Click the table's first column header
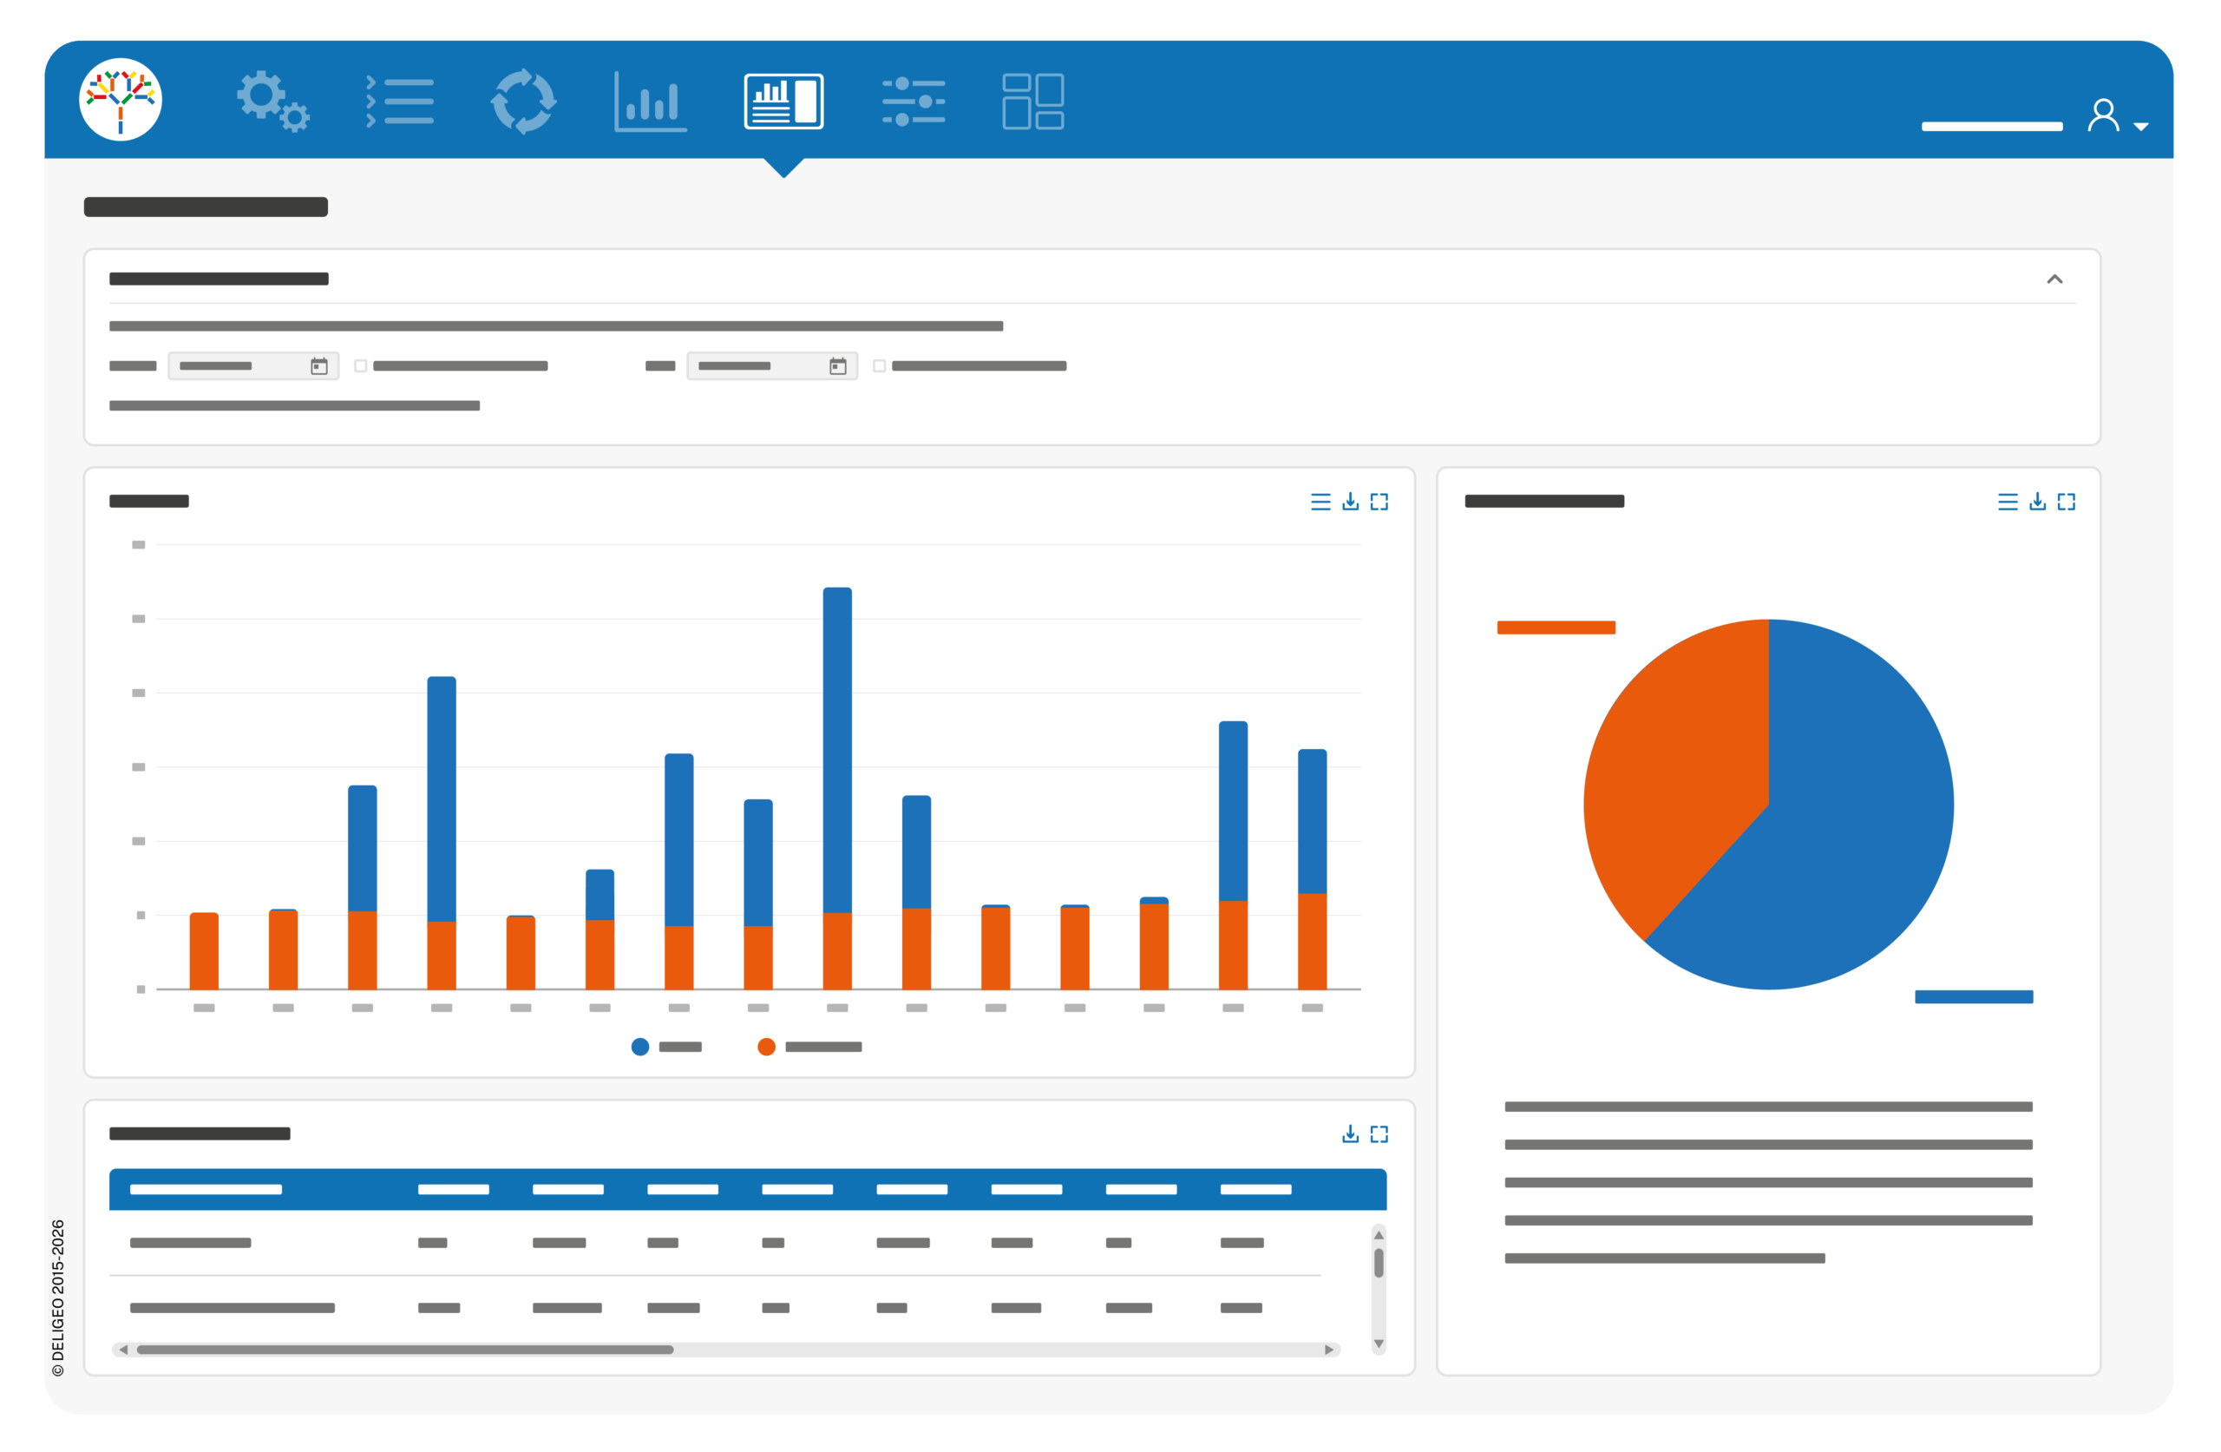 206,1190
